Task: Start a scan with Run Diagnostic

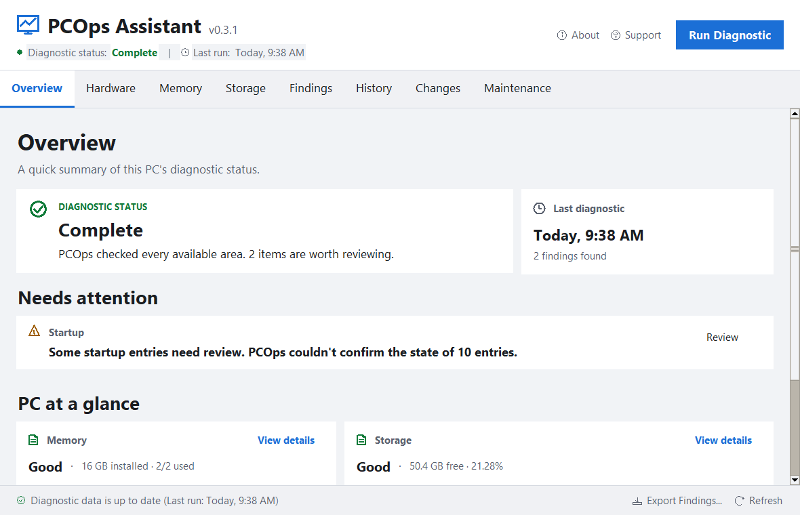Action: click(x=729, y=35)
